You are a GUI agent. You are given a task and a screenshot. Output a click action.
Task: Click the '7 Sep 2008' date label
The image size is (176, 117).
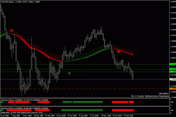(16, 116)
